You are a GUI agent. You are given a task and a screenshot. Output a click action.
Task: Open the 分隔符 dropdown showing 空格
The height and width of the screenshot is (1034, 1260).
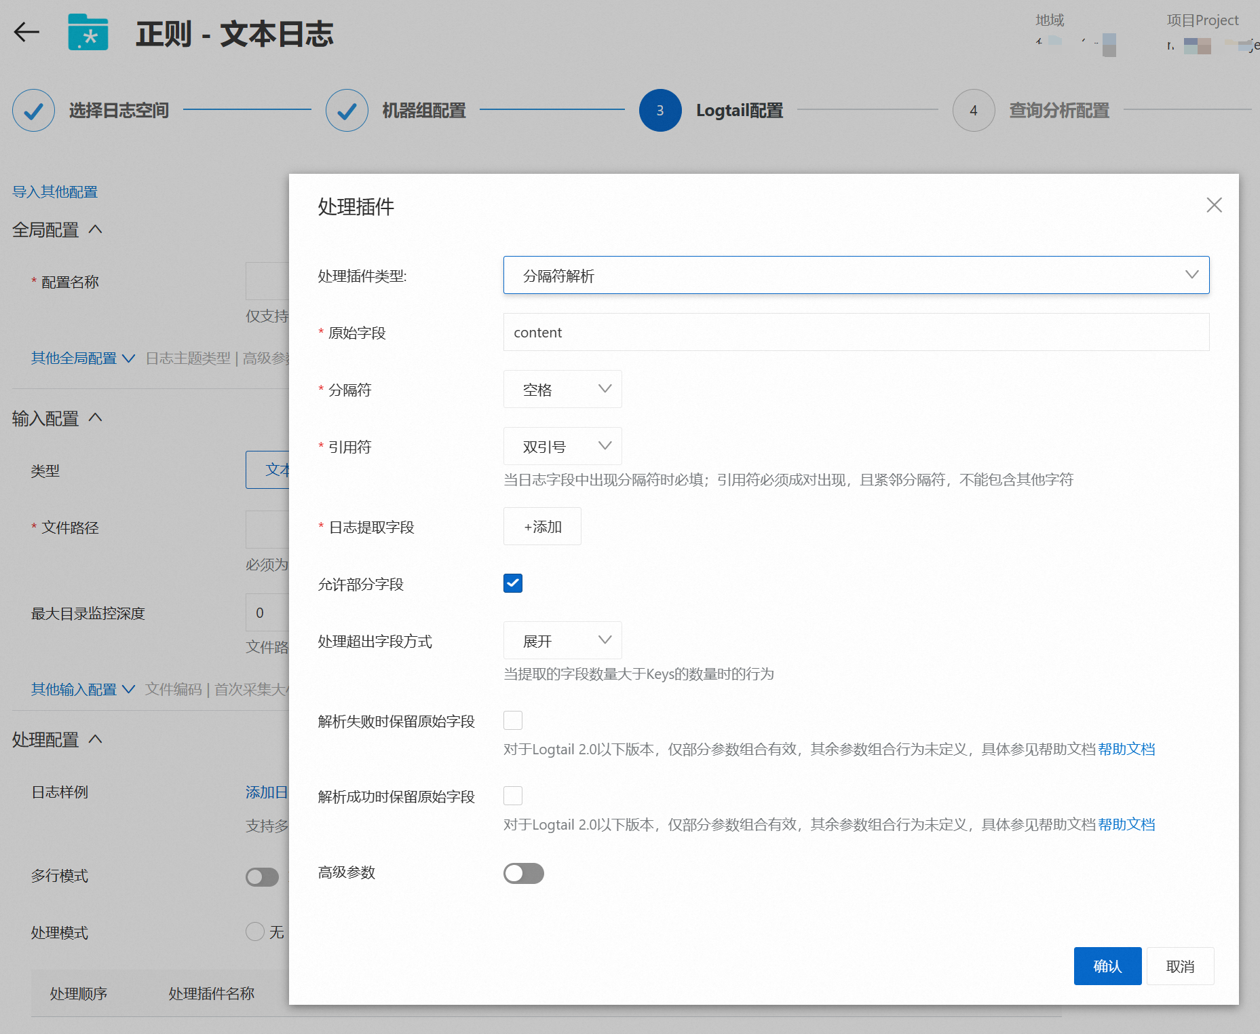(562, 389)
